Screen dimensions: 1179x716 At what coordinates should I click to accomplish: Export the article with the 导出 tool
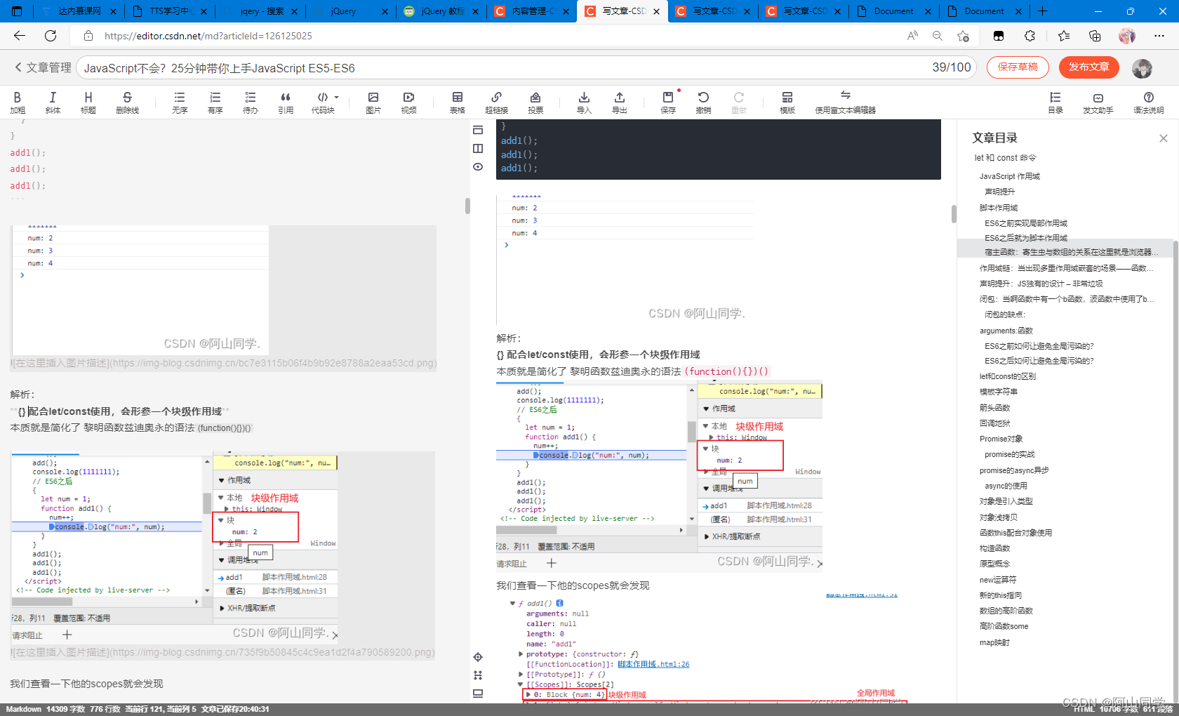click(x=619, y=102)
